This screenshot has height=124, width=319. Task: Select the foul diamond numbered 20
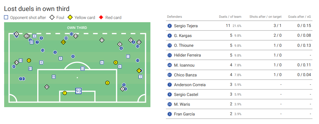click(x=47, y=87)
